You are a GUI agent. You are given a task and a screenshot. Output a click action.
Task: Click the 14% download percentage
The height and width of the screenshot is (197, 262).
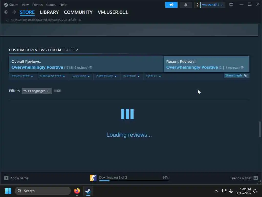coord(166,177)
